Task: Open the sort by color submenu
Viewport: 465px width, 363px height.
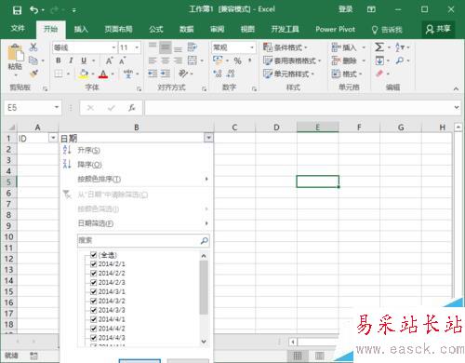Action: pyautogui.click(x=137, y=179)
